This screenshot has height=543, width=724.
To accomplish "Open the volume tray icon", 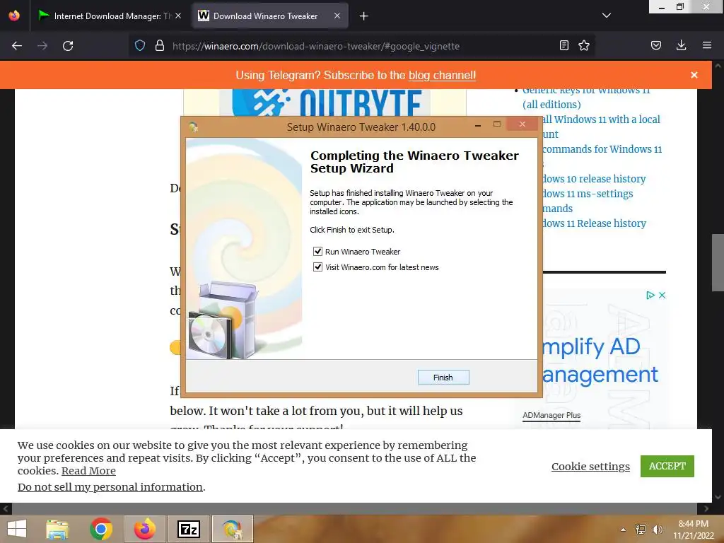I will click(x=657, y=529).
